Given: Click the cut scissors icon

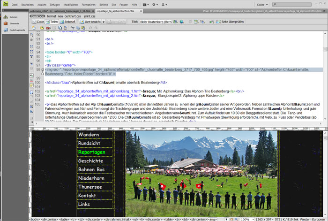Looking at the screenshot, I should 73,28.
